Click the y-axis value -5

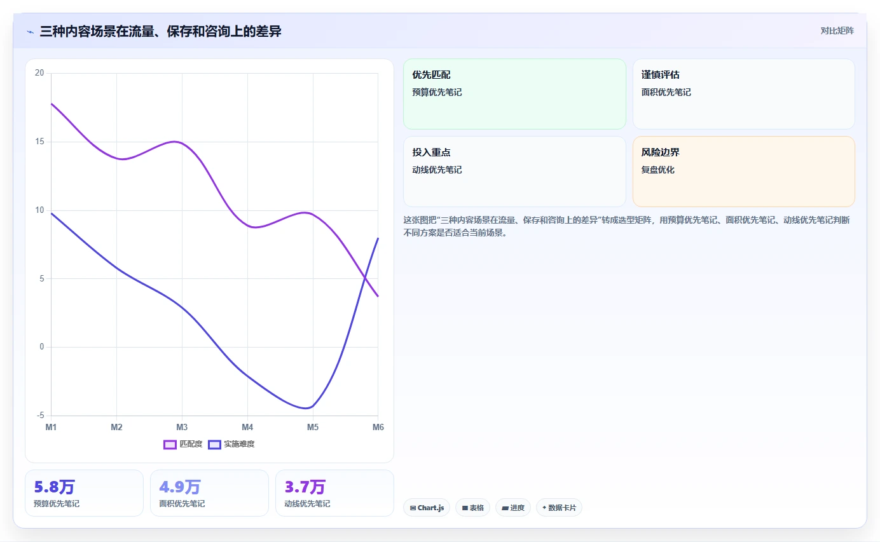40,416
